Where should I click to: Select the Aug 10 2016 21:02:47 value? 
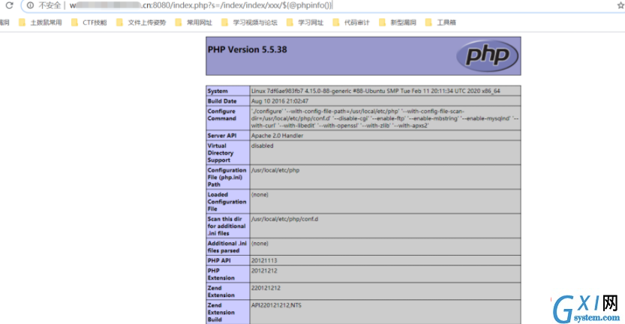click(x=279, y=101)
